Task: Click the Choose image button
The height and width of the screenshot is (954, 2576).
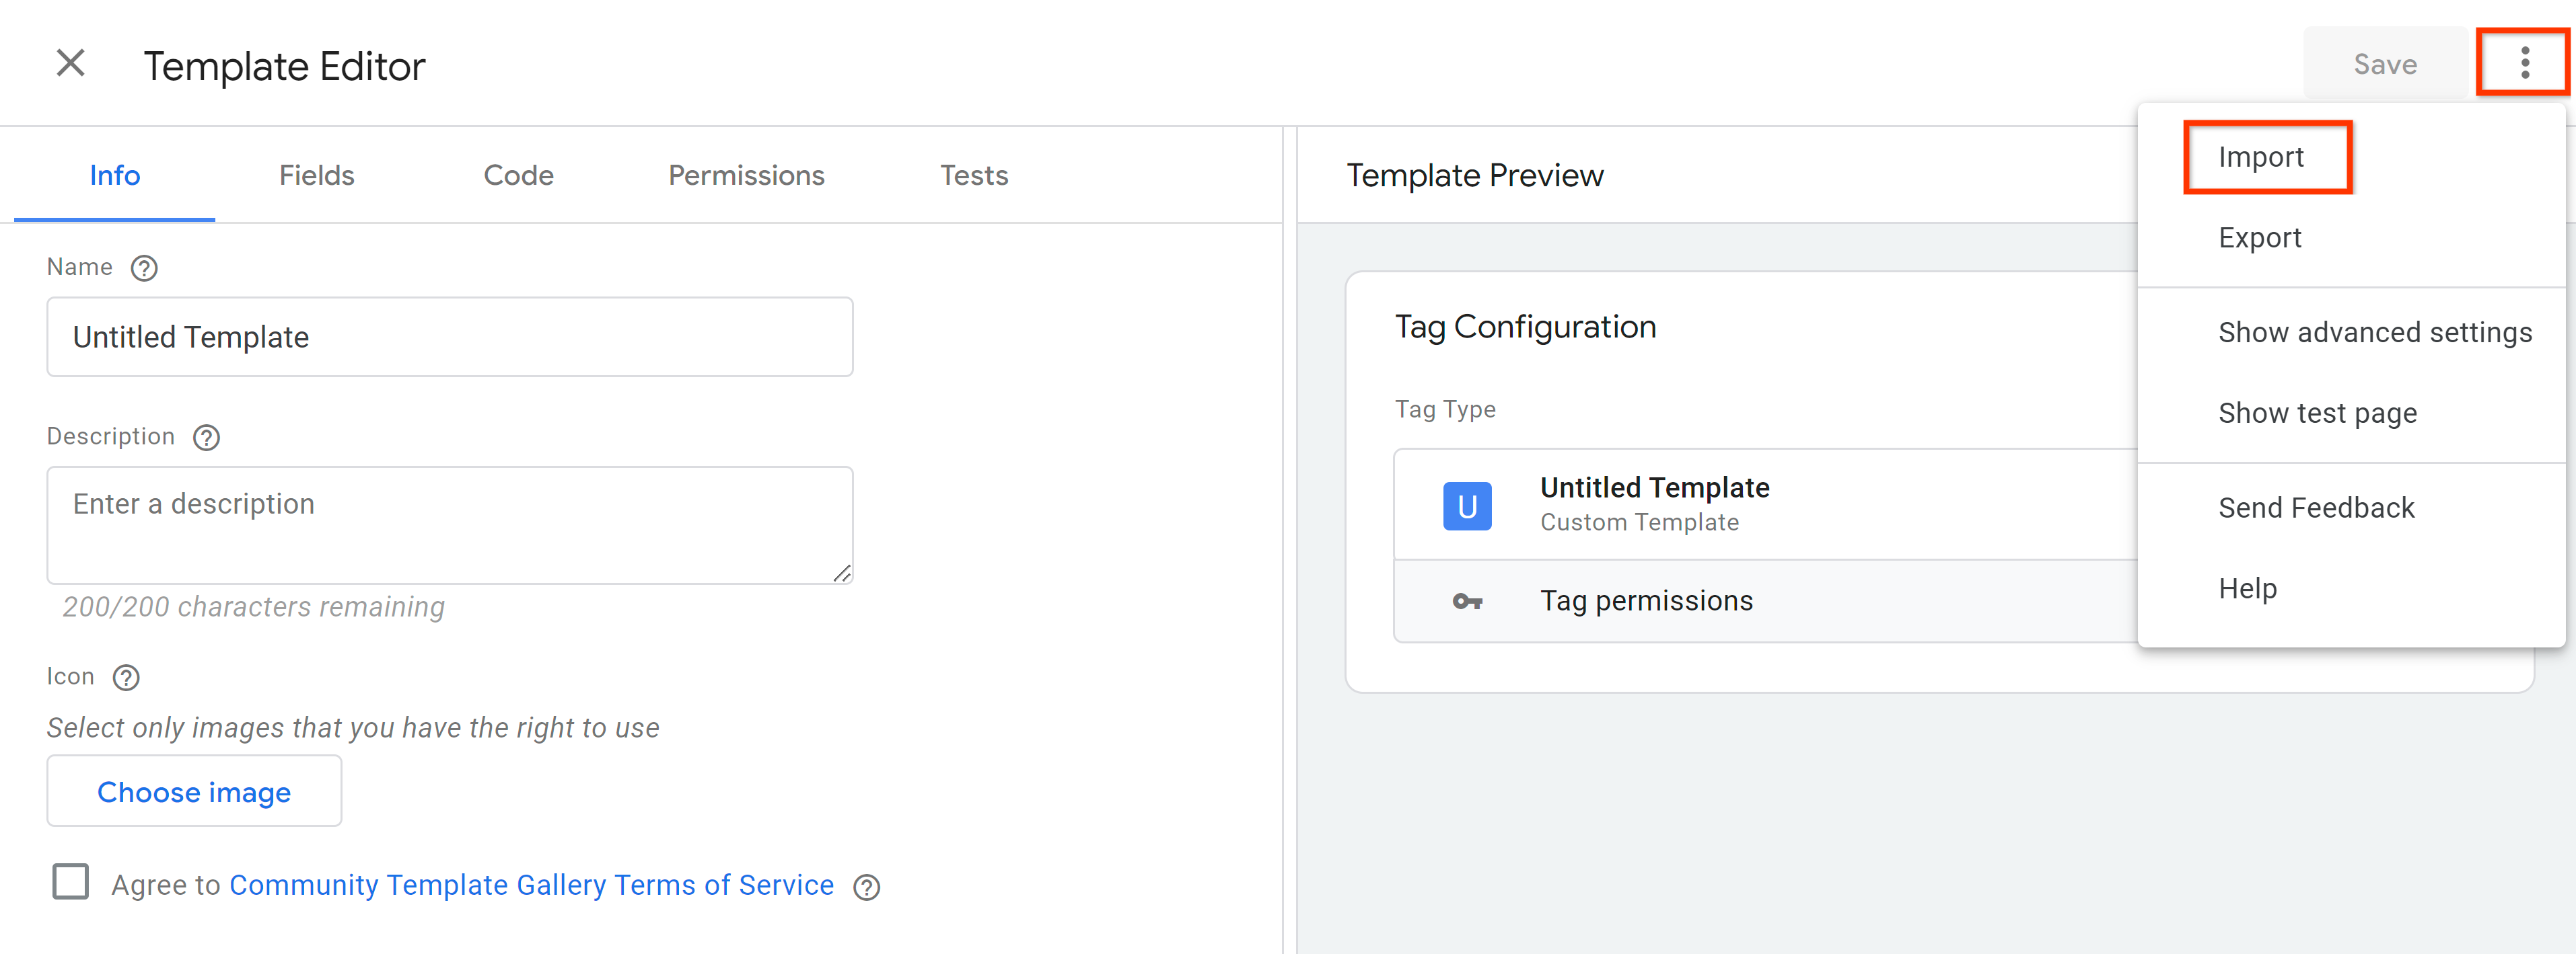Action: coord(192,791)
